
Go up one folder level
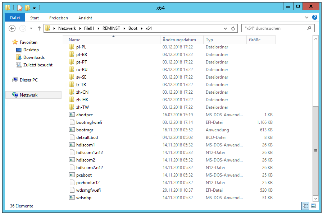tap(39, 28)
